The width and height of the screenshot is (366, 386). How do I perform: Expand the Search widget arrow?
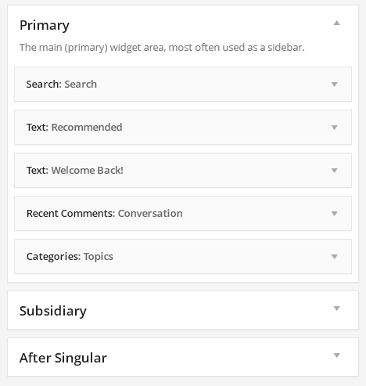click(x=334, y=85)
